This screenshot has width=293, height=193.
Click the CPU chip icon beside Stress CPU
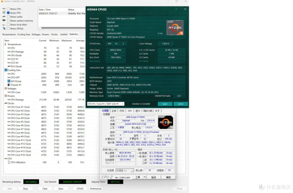coord(4,9)
